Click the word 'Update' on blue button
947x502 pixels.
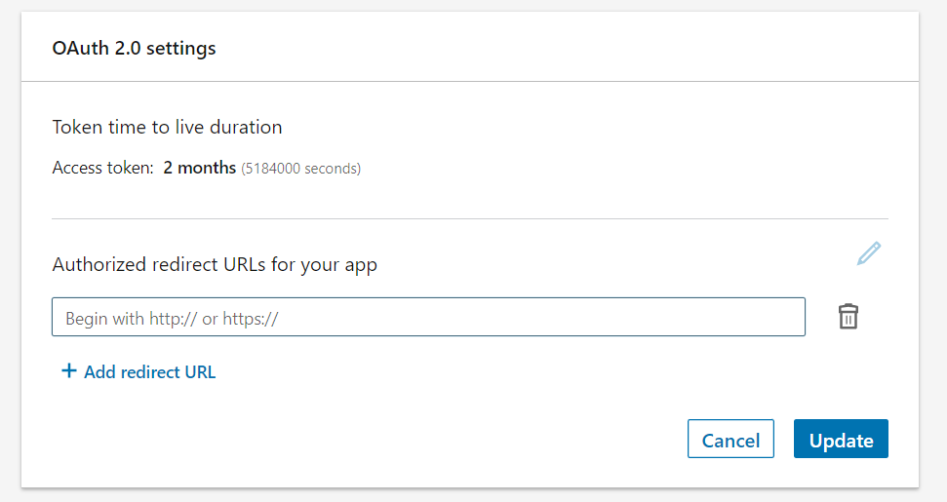pos(841,441)
